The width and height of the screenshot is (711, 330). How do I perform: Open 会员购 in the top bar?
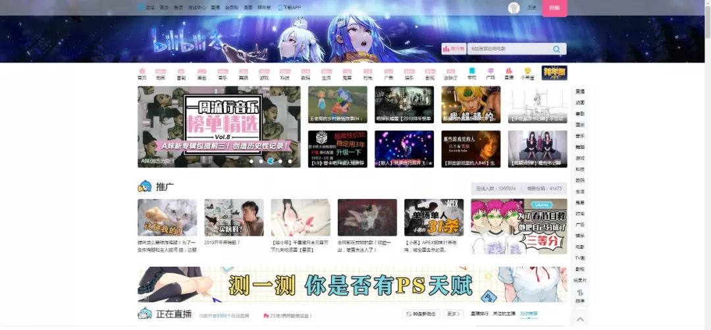coord(232,8)
